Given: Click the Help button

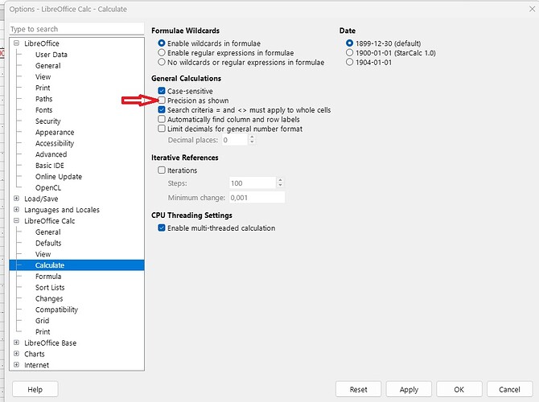Looking at the screenshot, I should click(x=35, y=389).
